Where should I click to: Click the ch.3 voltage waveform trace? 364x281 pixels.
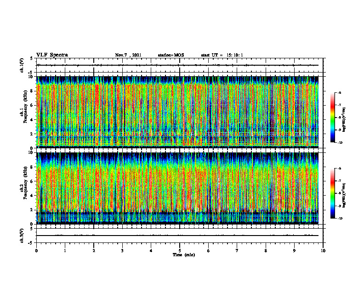pyautogui.click(x=177, y=236)
